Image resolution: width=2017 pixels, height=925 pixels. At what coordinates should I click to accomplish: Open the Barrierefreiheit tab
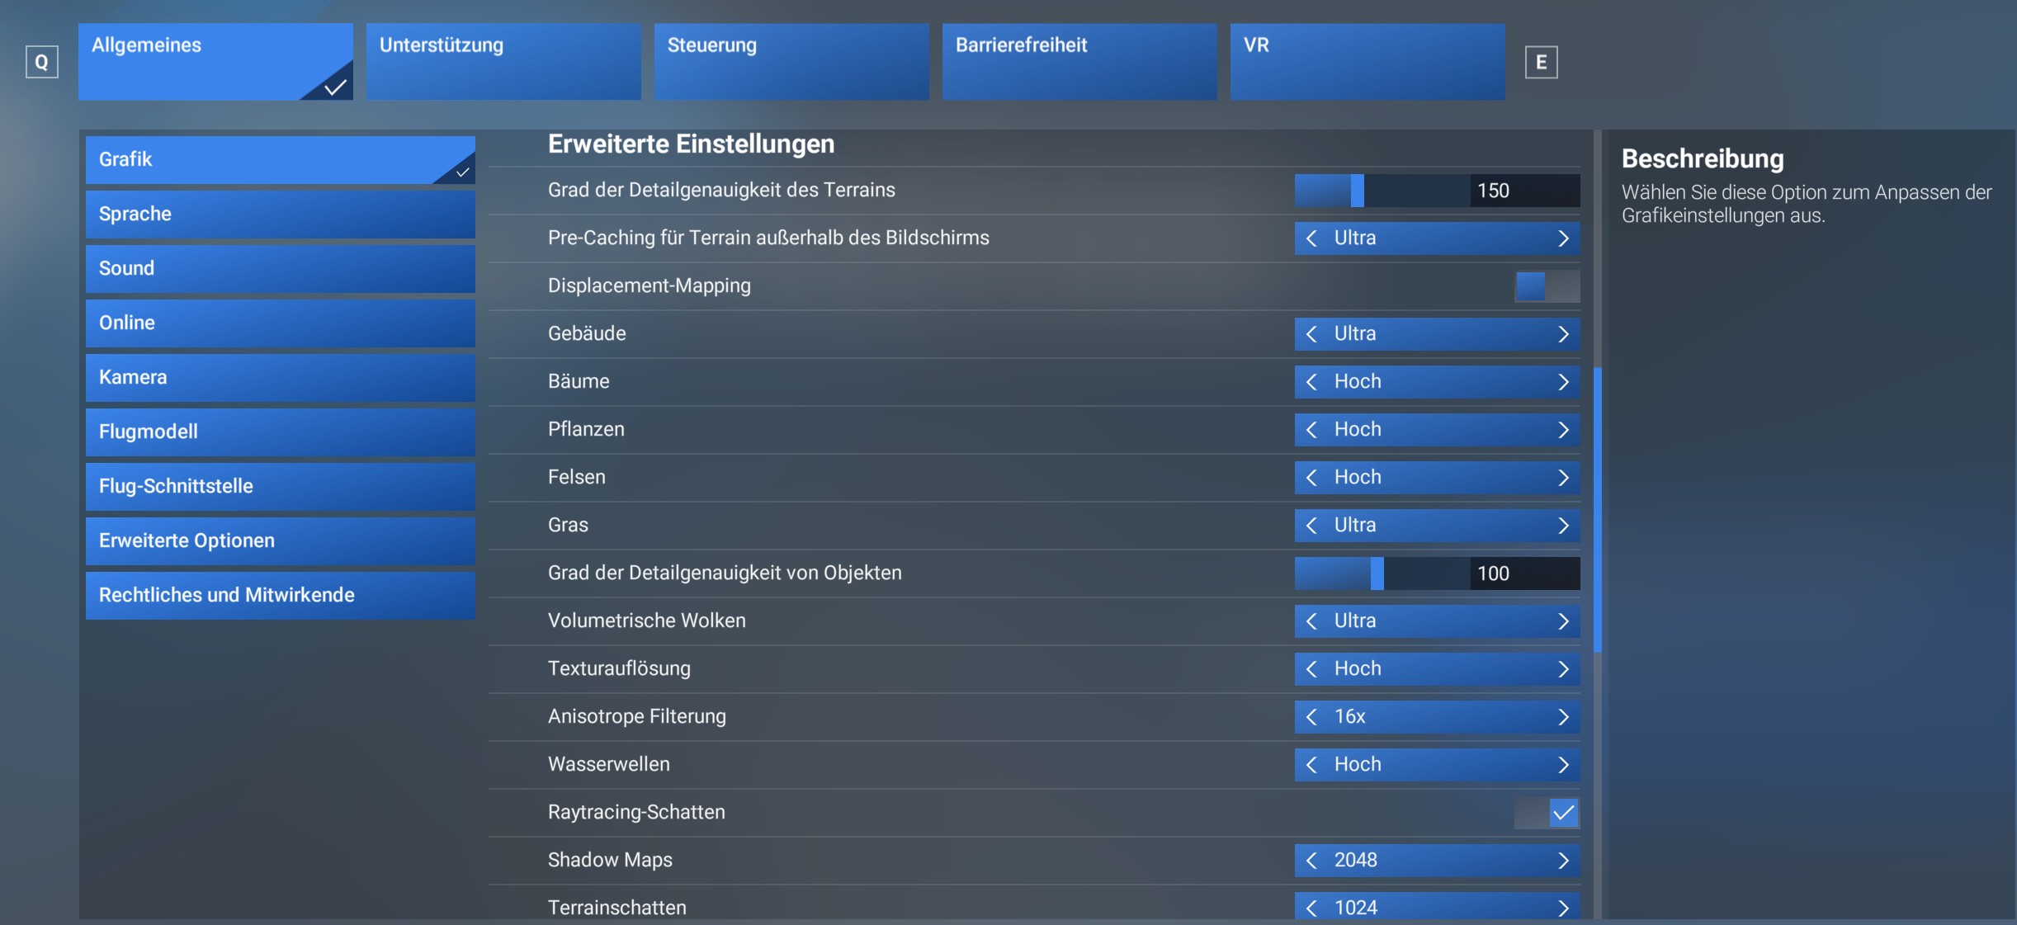coord(1079,62)
